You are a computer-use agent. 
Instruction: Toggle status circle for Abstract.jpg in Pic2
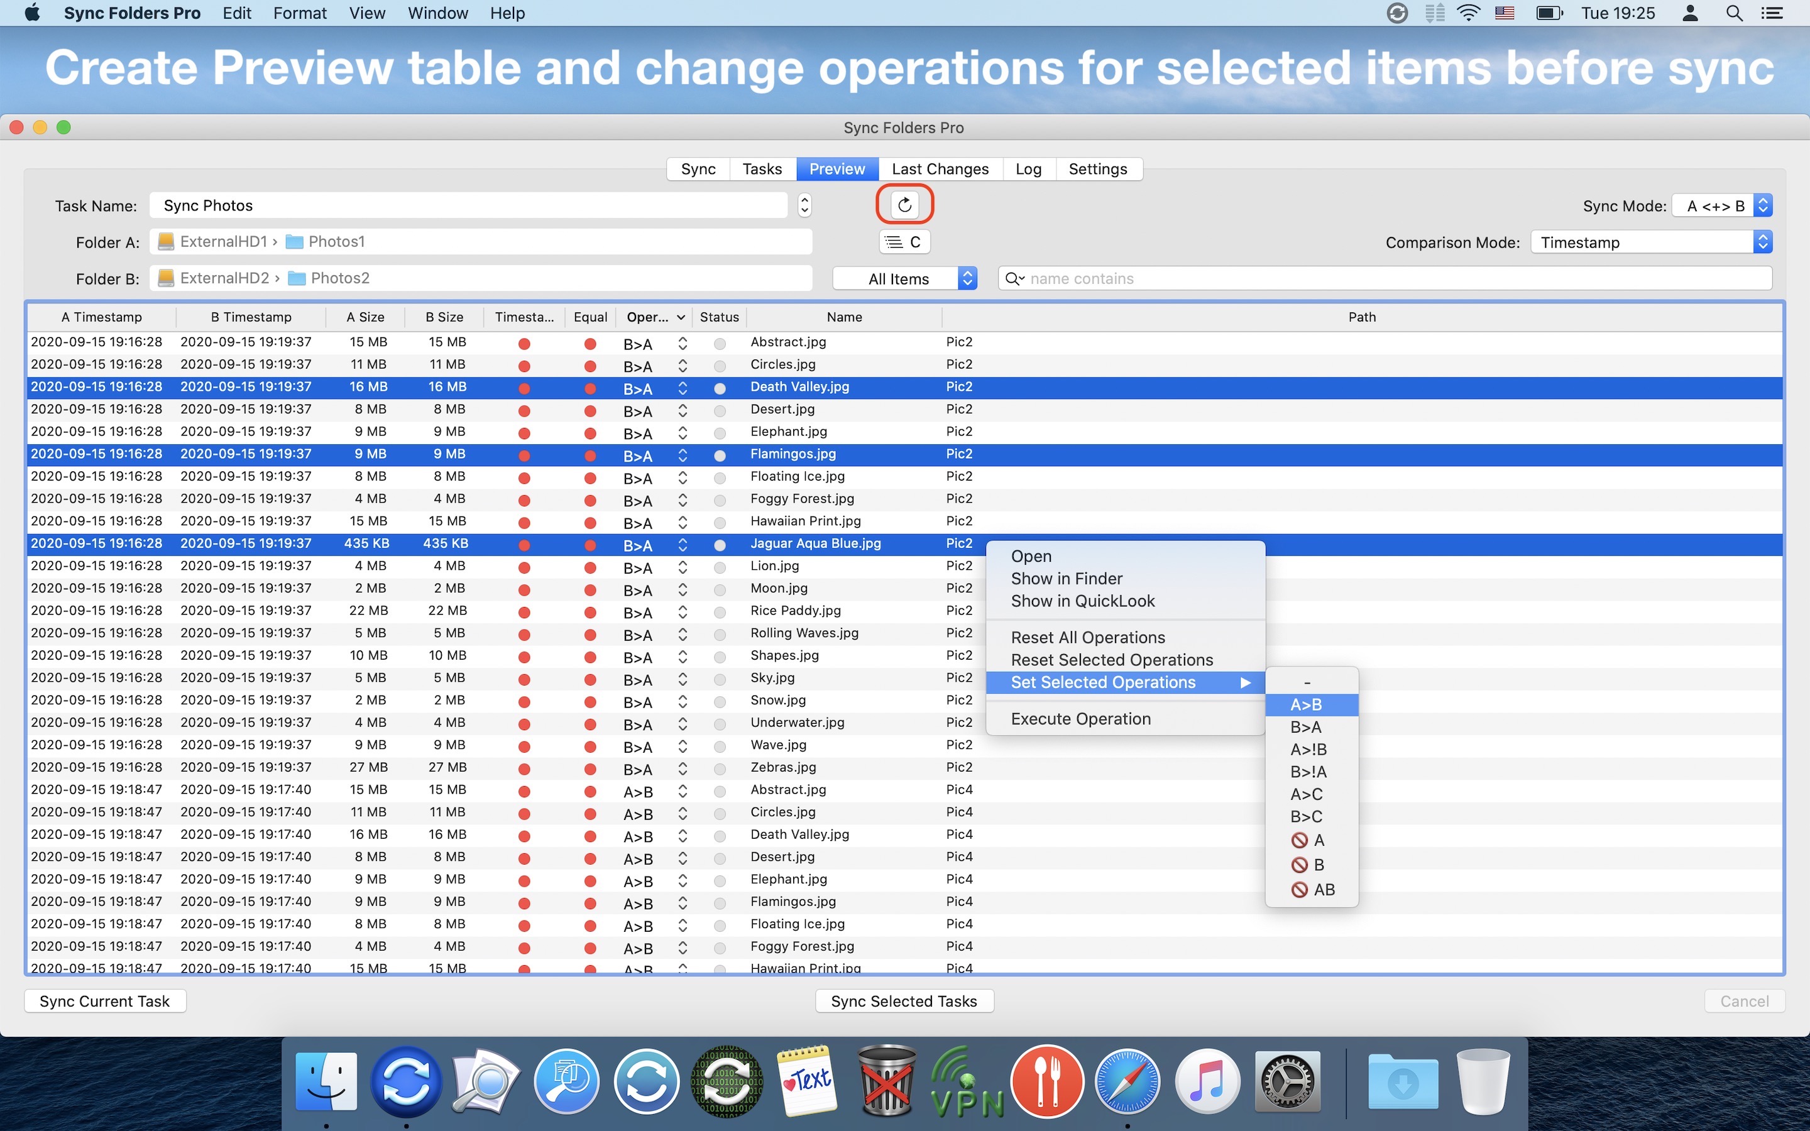click(720, 343)
